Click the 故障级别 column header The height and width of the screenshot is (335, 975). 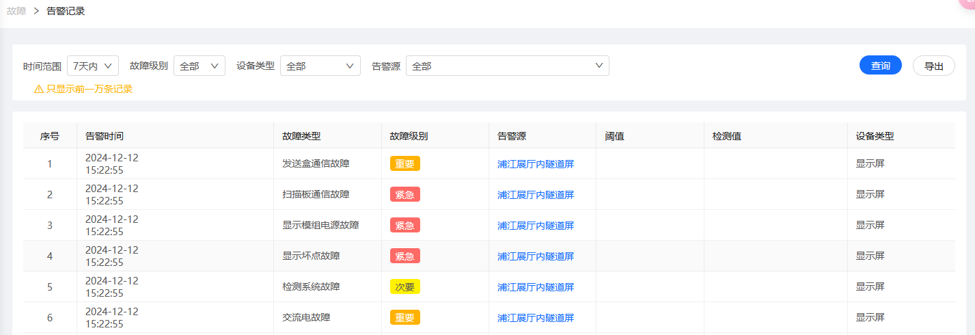coord(435,136)
